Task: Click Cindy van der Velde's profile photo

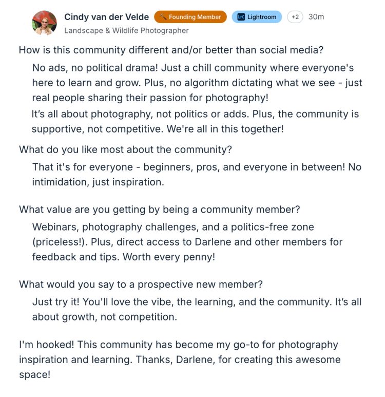Action: (44, 23)
